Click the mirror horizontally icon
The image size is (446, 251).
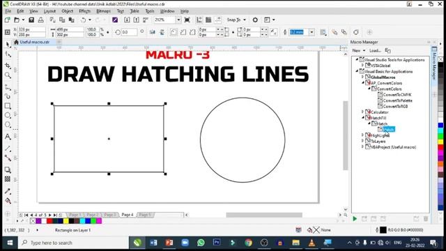(x=153, y=32)
